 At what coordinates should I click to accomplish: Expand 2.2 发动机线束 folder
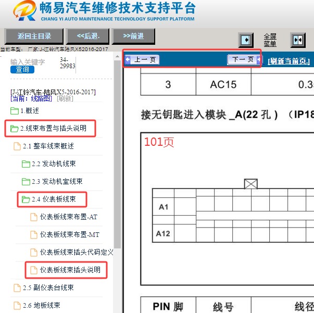coord(54,164)
